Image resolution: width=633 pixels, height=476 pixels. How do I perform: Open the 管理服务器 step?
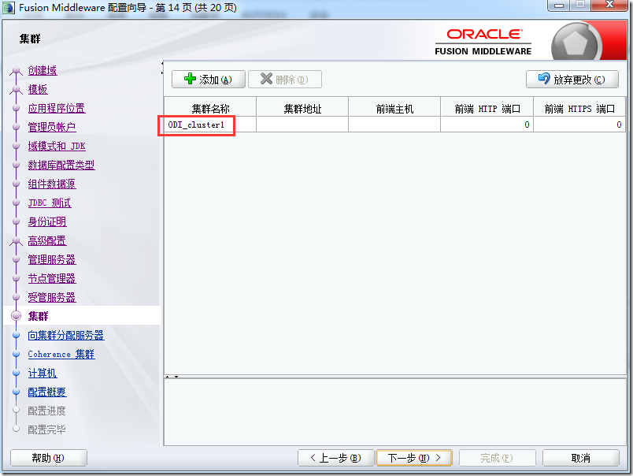tap(52, 259)
